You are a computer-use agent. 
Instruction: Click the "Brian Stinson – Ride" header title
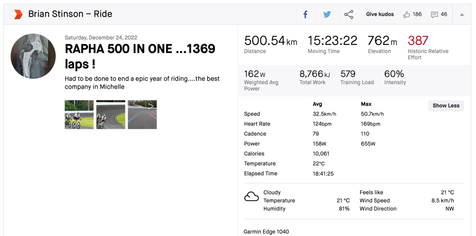point(70,14)
